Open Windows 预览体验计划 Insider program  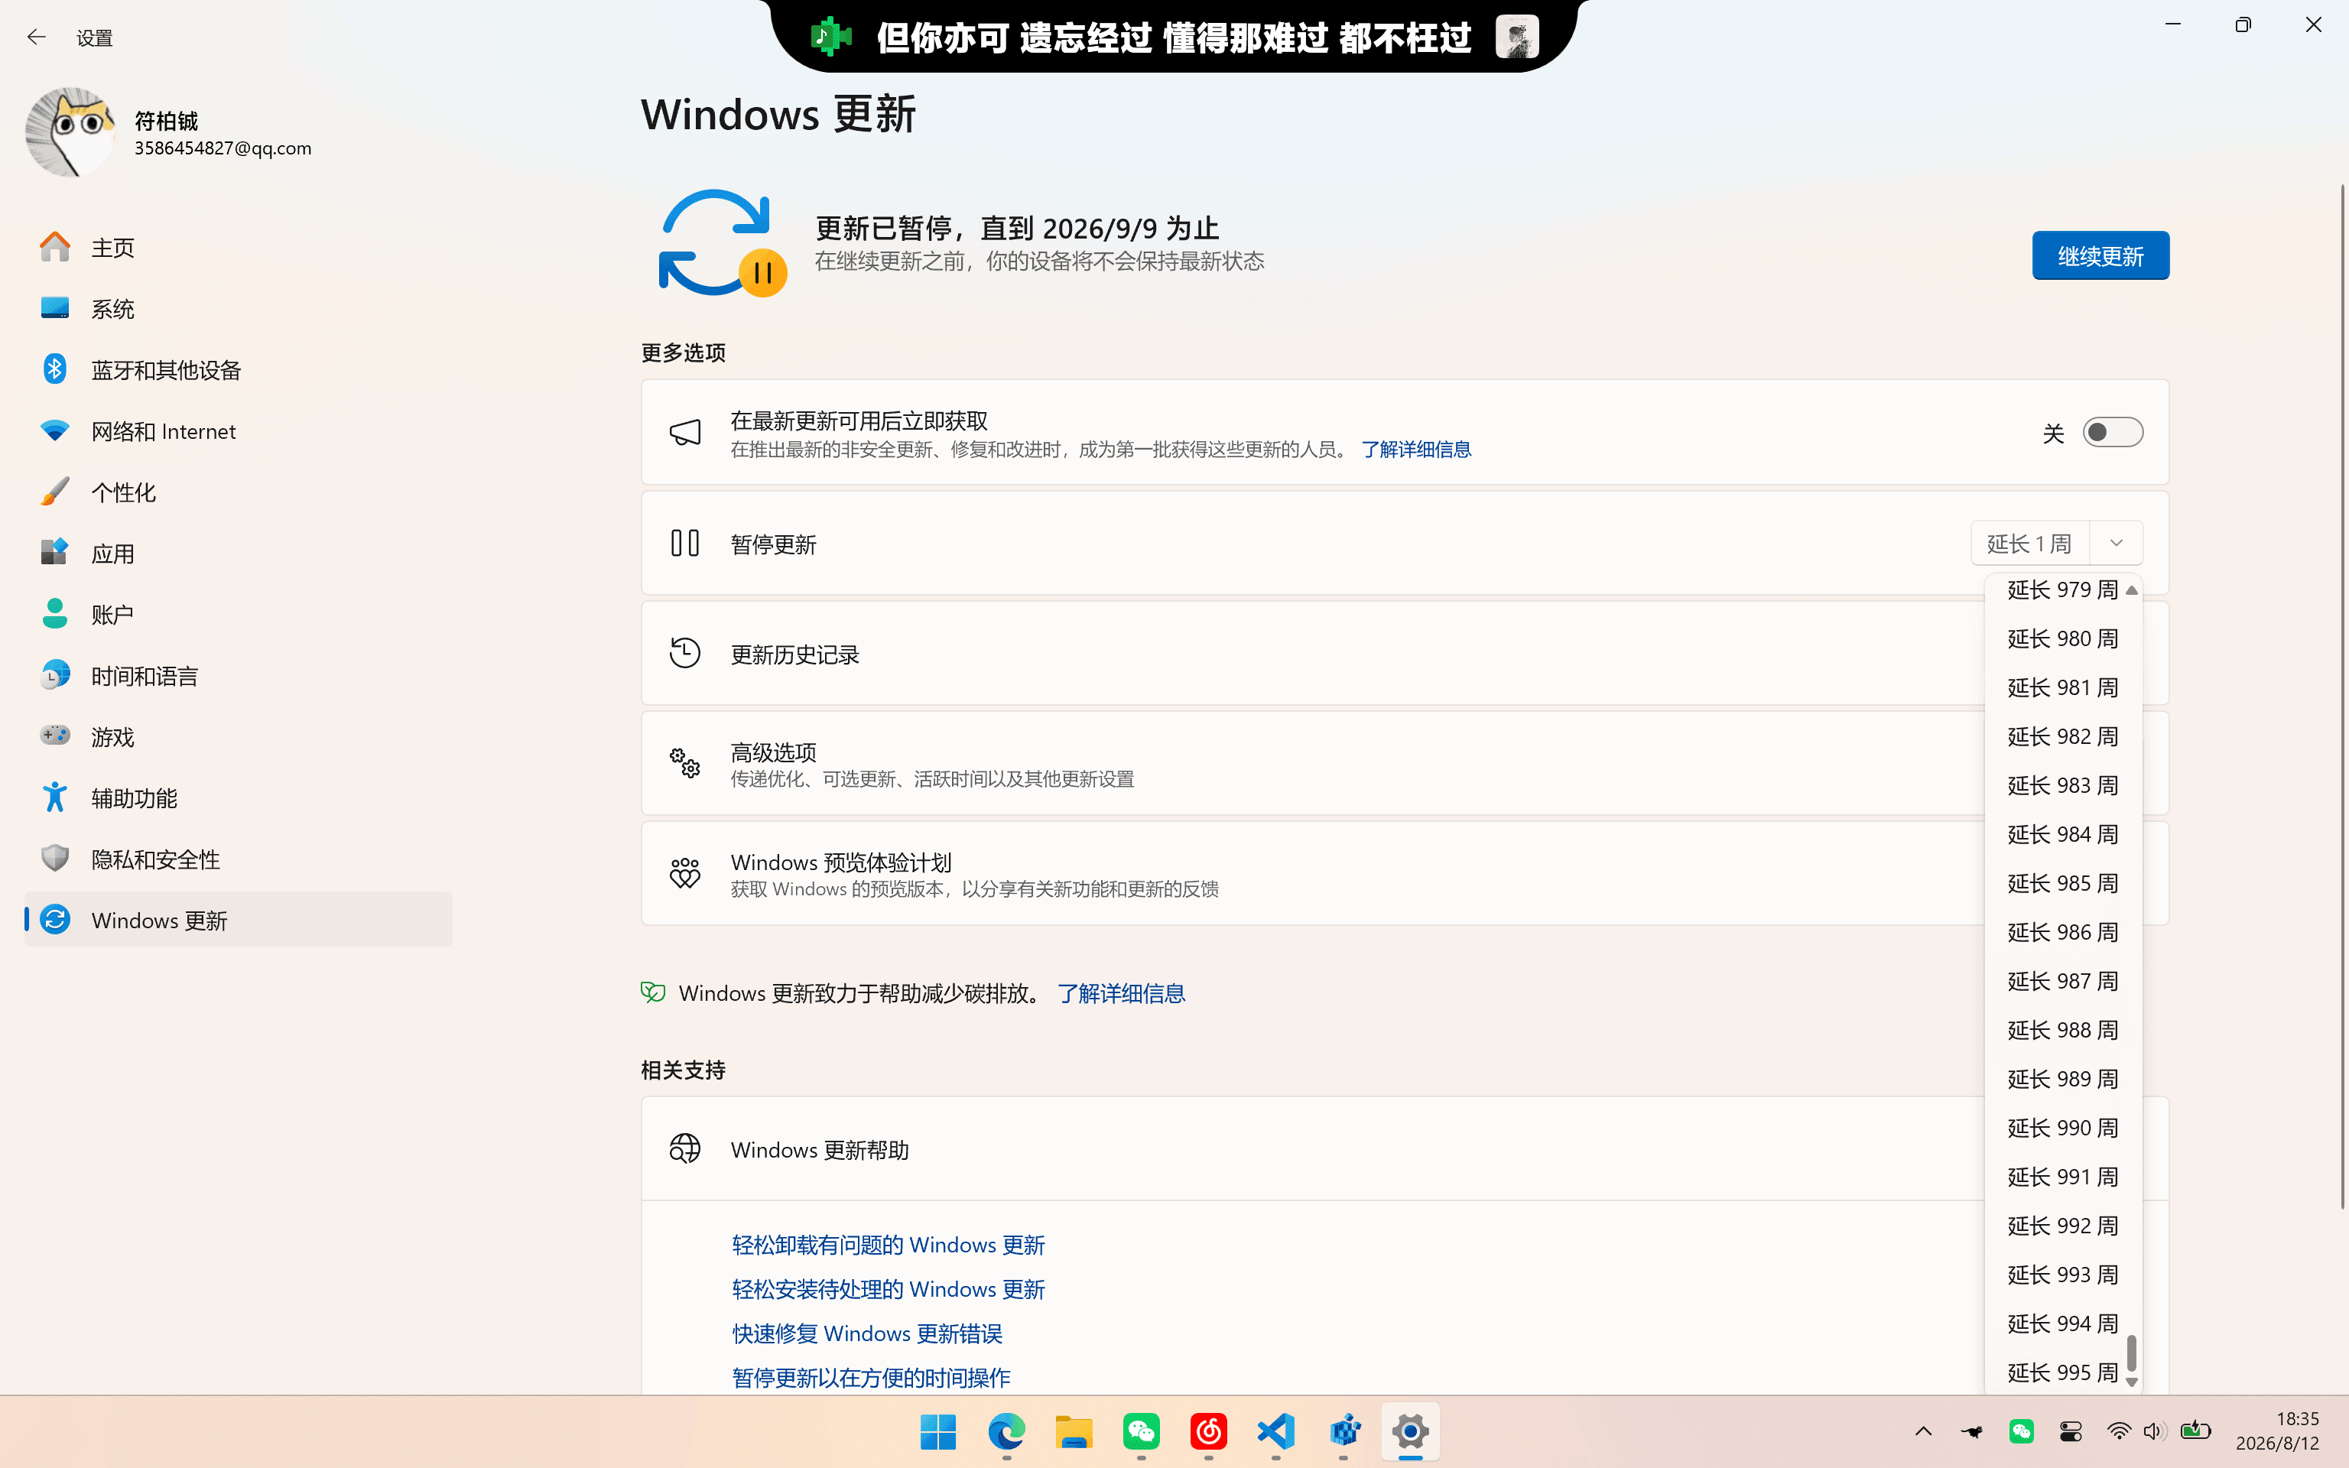click(x=1405, y=874)
